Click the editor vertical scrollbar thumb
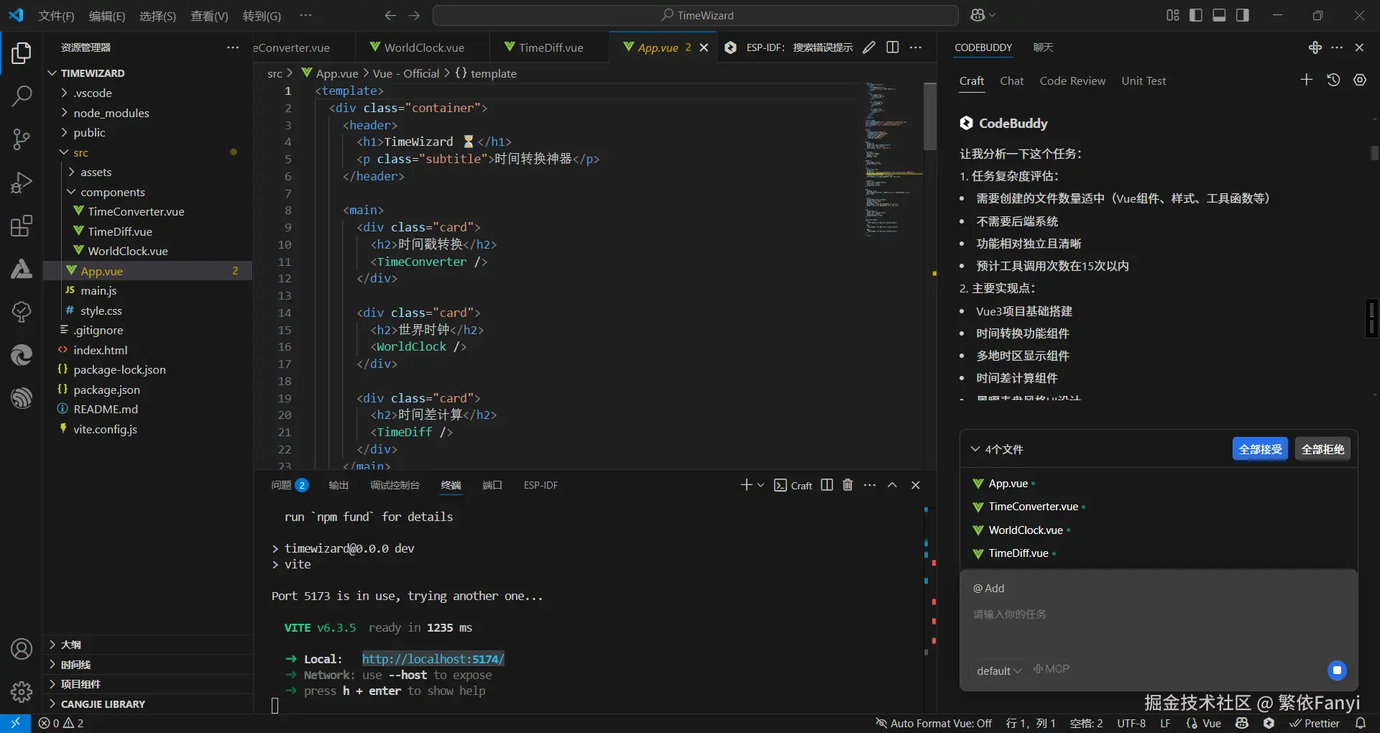Viewport: 1380px width, 733px height. 930,116
